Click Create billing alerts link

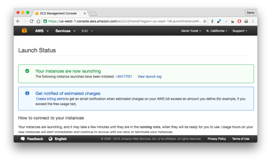click(50, 99)
